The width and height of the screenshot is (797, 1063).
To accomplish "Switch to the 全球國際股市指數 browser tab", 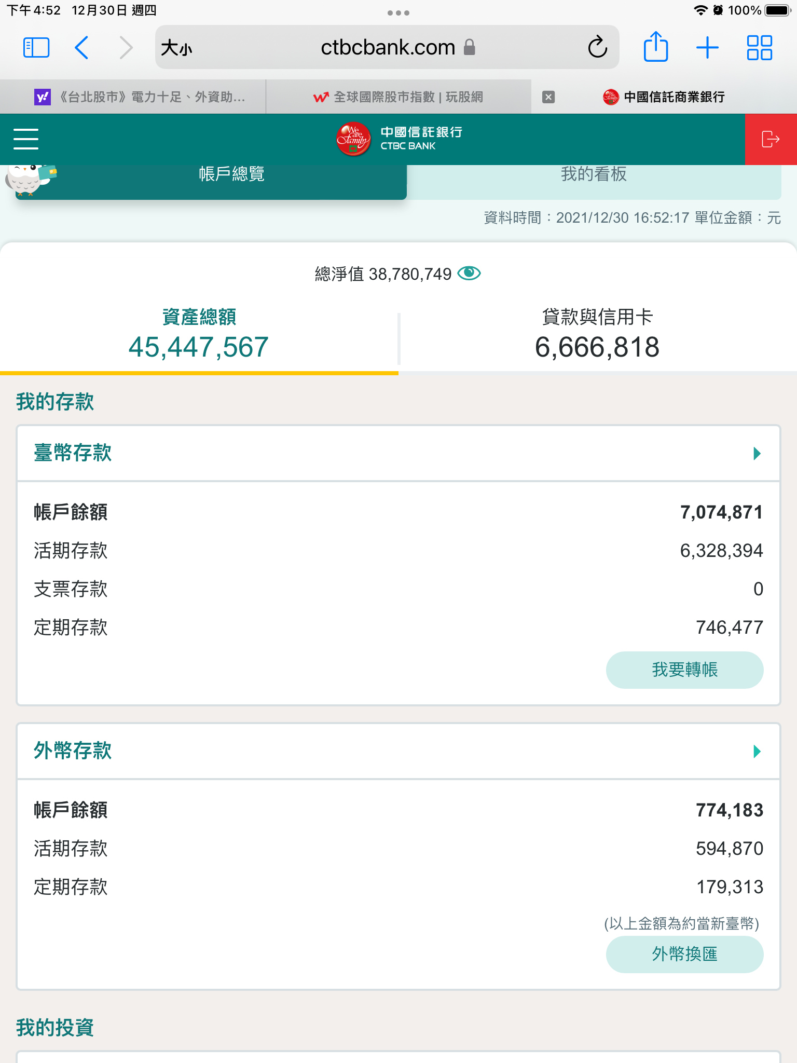I will [x=398, y=97].
